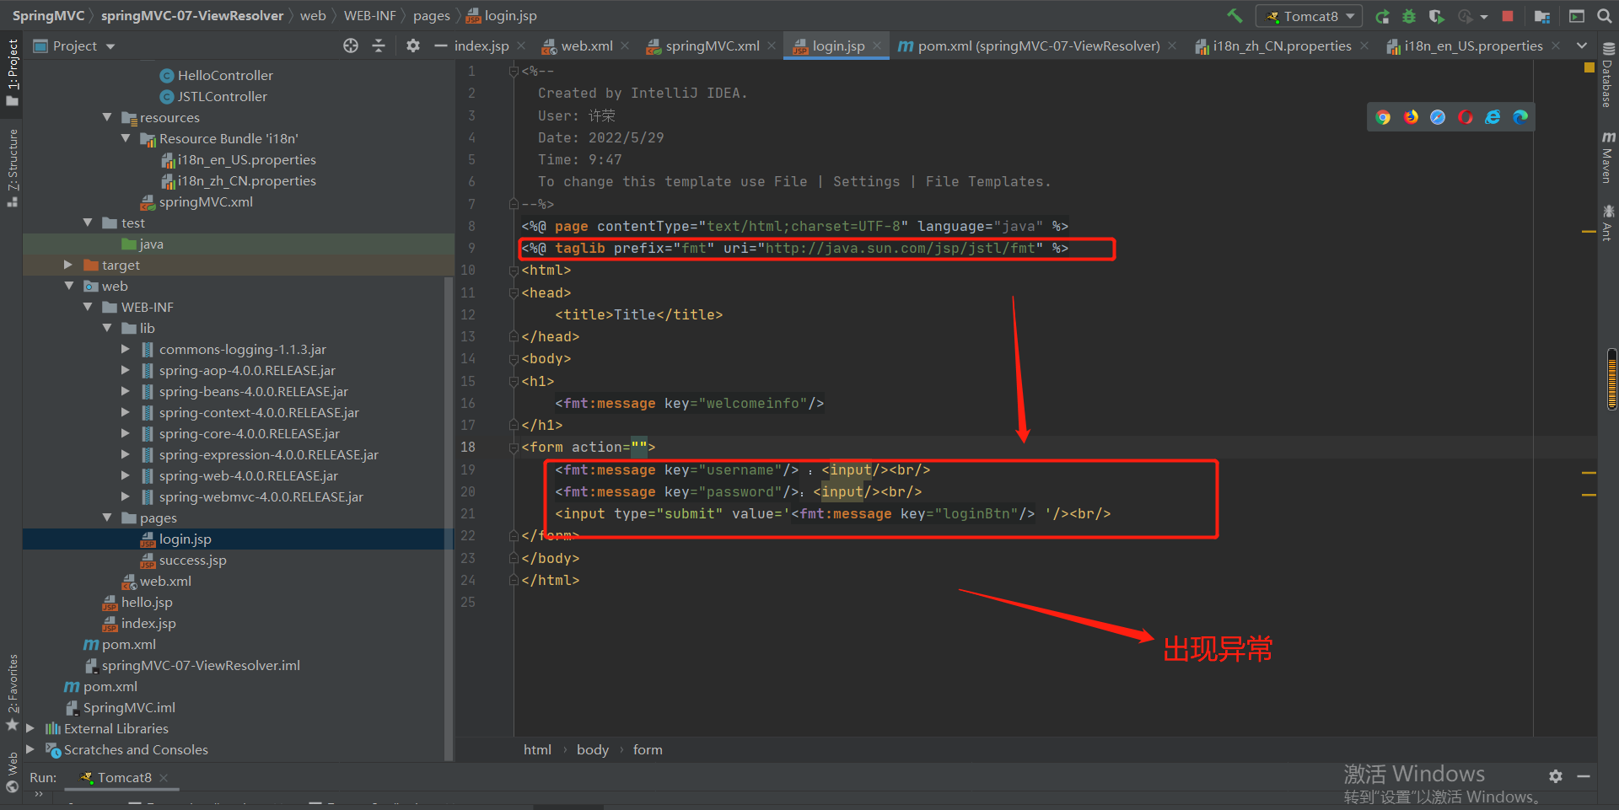Expand the target folder
Viewport: 1619px width, 810px height.
pos(68,265)
